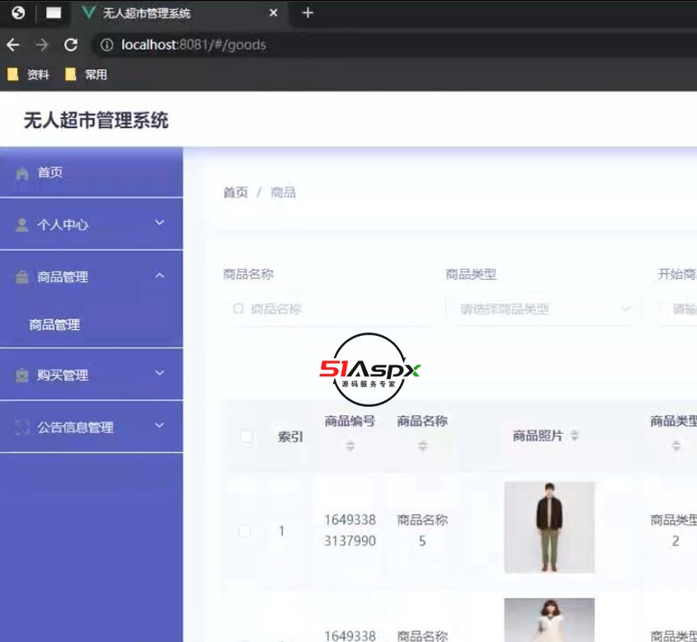
Task: Click the icon beside 公告信息管理
Action: pos(22,427)
